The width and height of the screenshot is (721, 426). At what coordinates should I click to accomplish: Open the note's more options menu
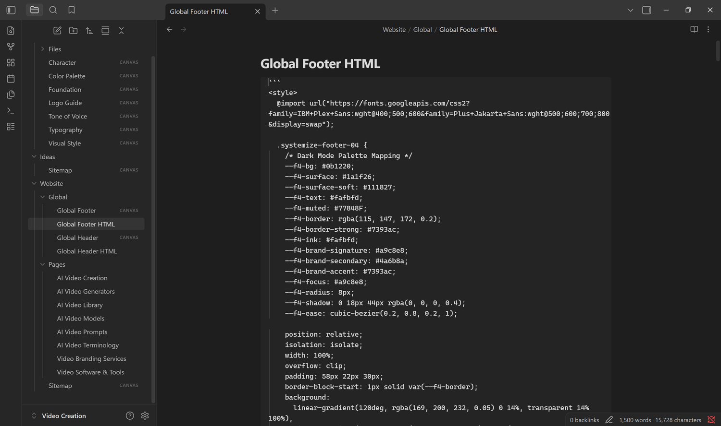point(708,29)
